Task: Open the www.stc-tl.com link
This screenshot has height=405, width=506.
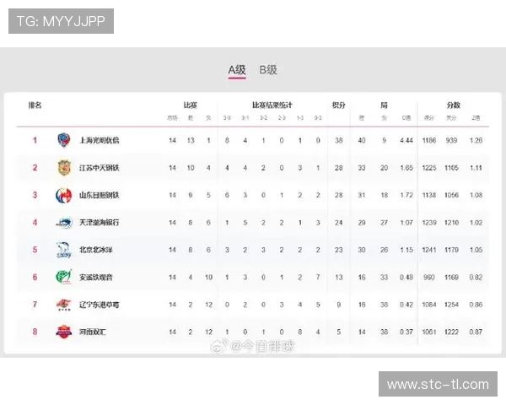Action: click(438, 385)
